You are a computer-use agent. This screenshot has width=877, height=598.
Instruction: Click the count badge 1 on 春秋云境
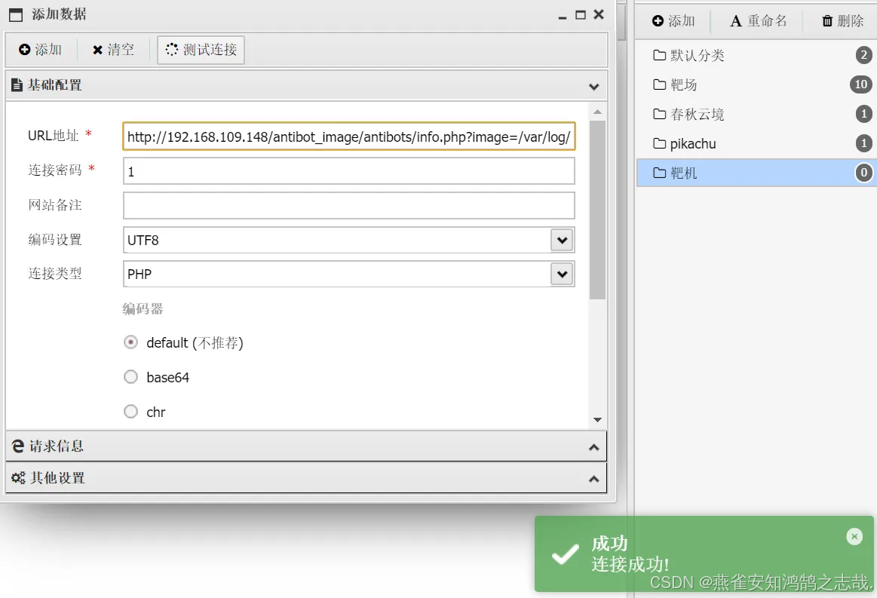864,114
